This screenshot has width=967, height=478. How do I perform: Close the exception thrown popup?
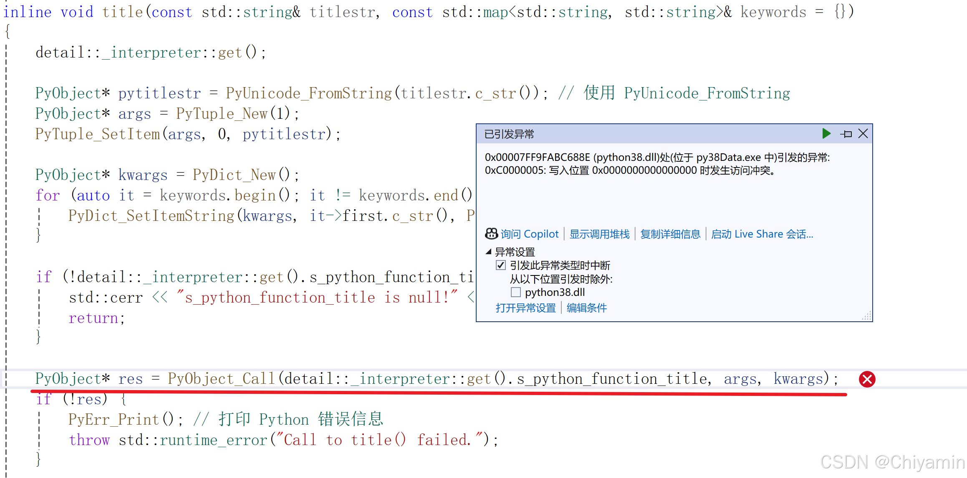click(x=863, y=134)
